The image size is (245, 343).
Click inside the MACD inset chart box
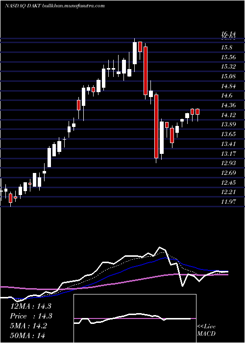pyautogui.click(x=135, y=318)
